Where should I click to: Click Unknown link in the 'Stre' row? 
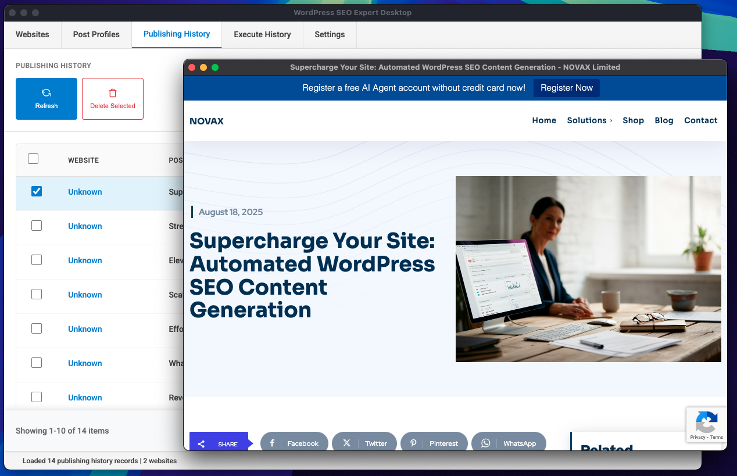pos(85,226)
